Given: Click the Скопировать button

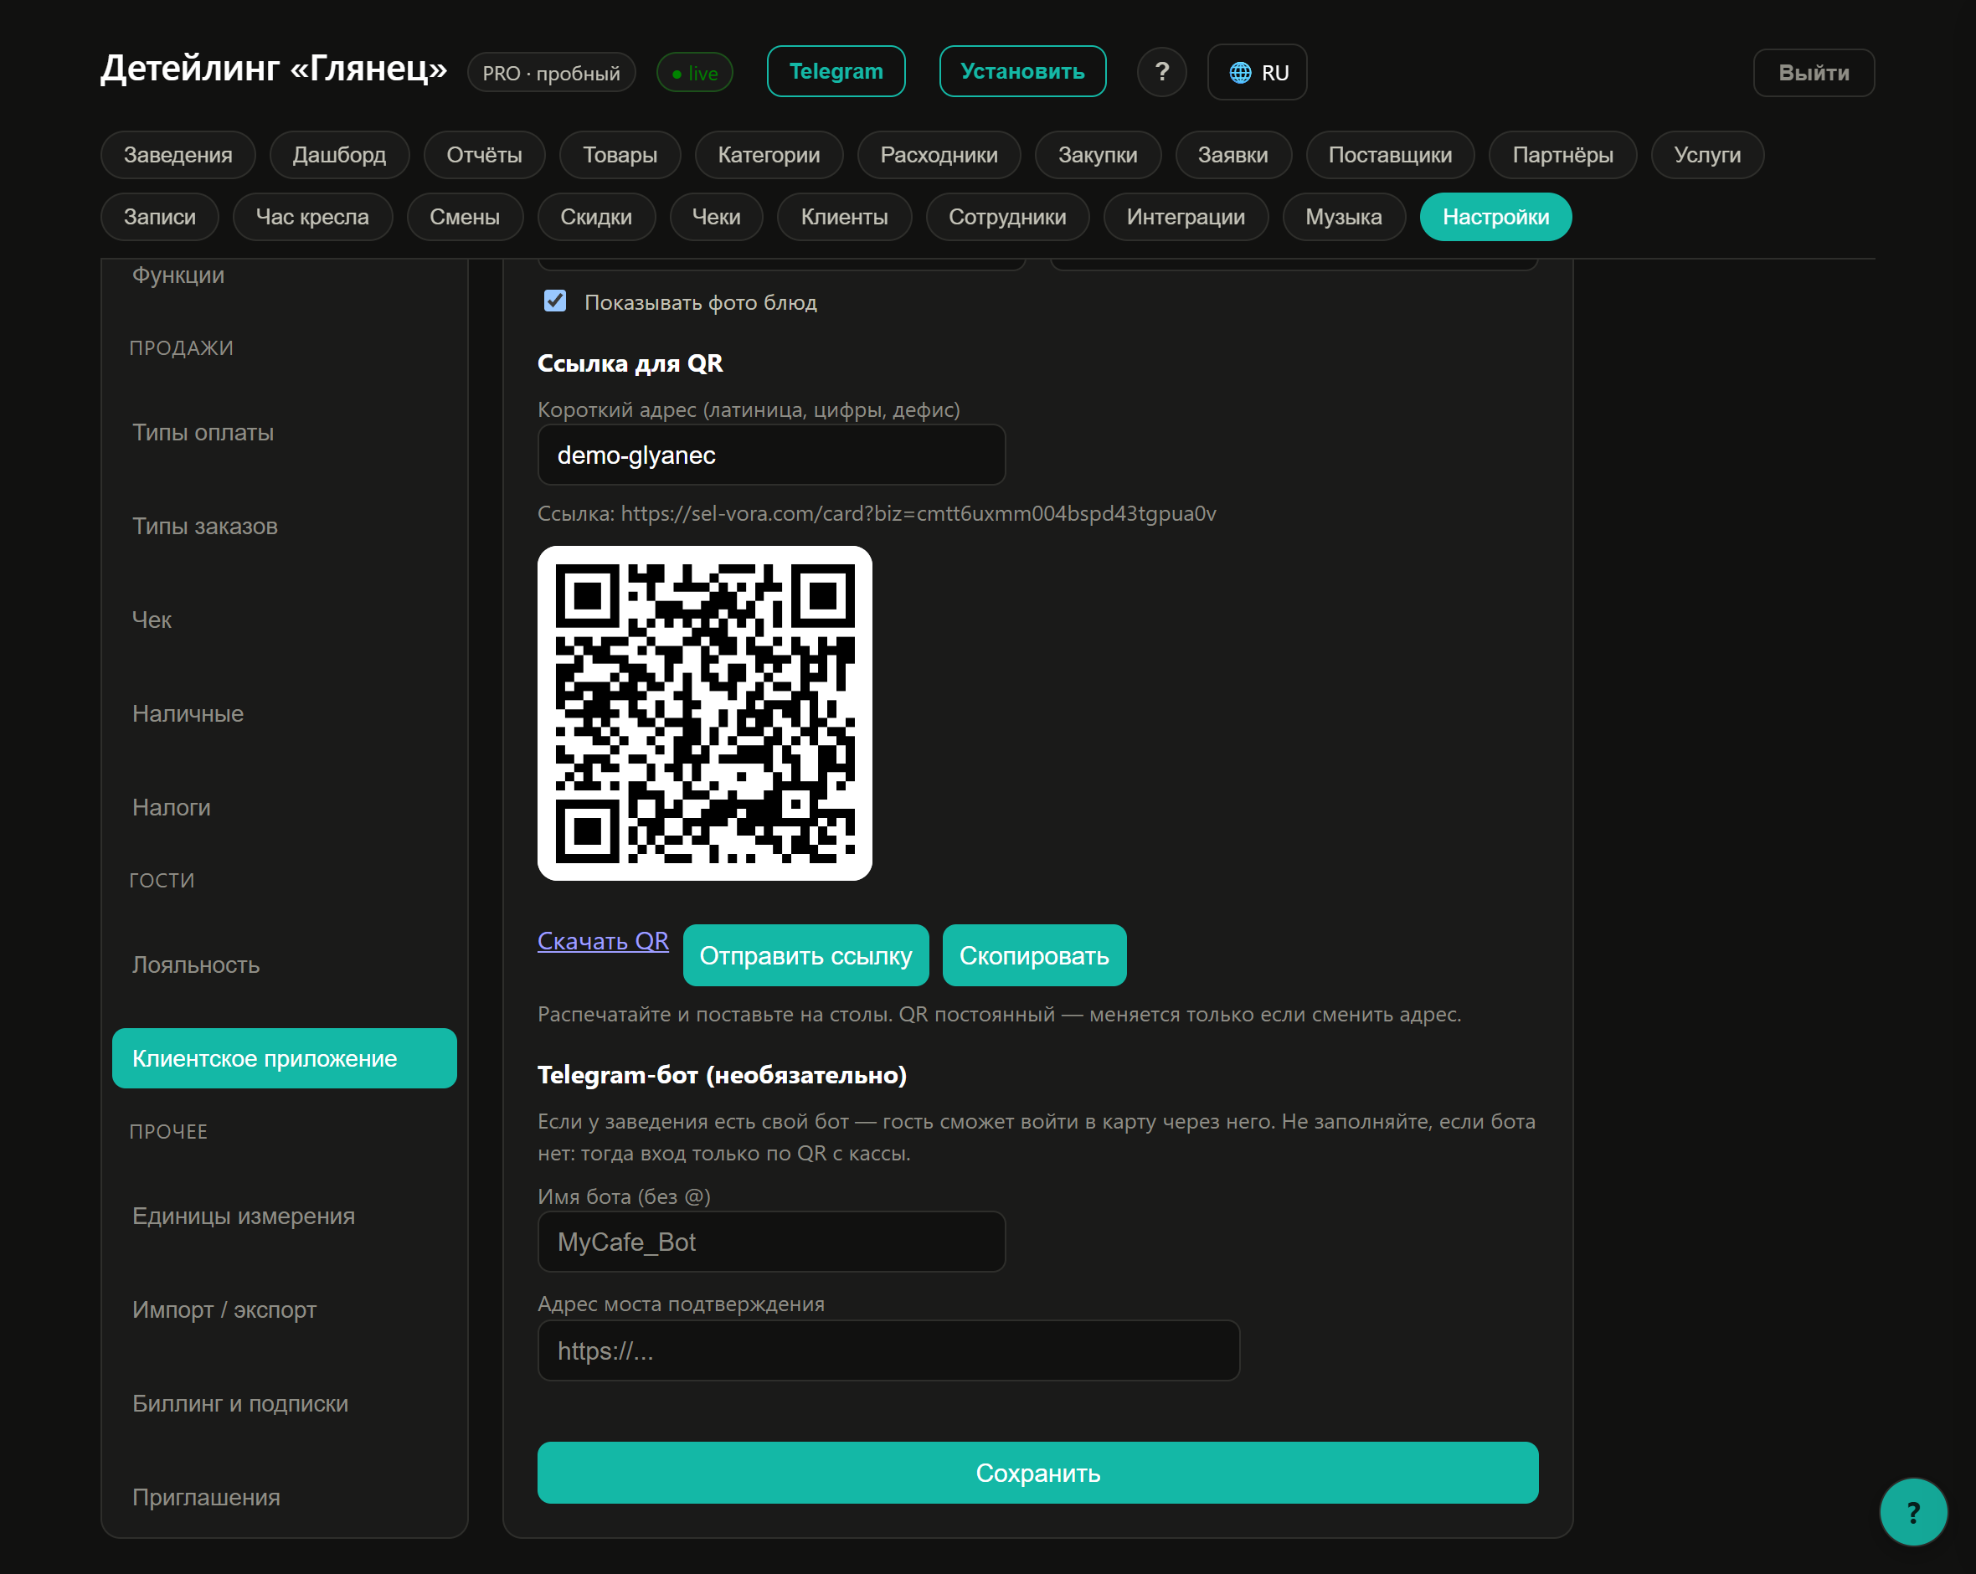Looking at the screenshot, I should (x=1034, y=955).
